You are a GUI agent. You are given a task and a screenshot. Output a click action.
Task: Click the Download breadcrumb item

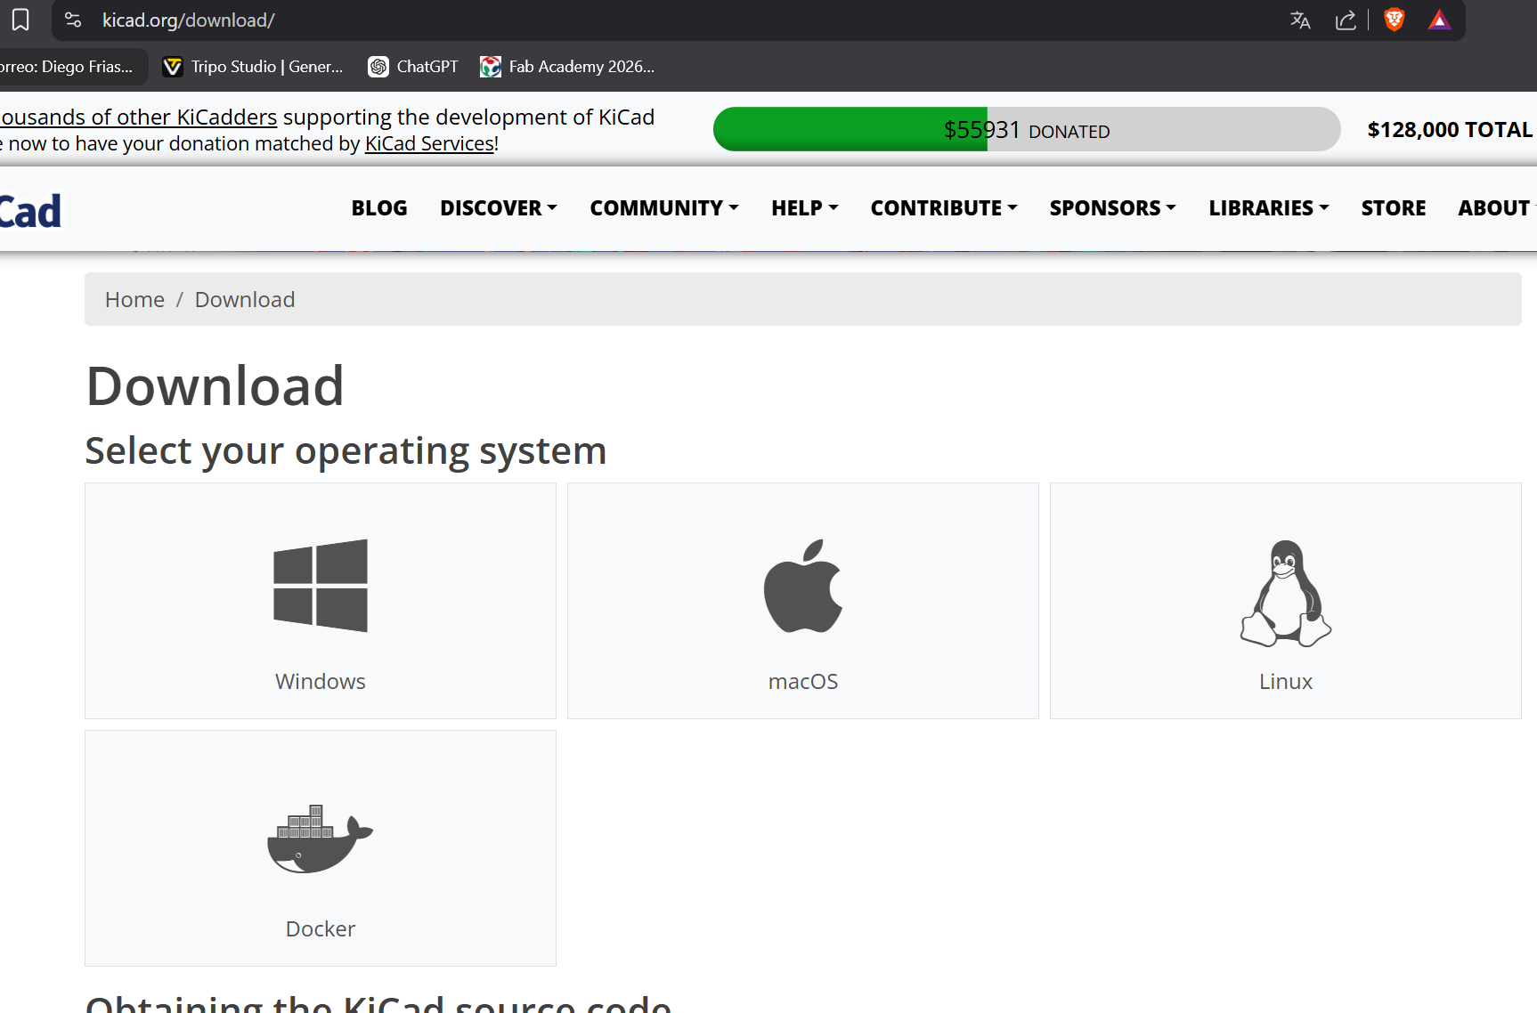tap(245, 300)
